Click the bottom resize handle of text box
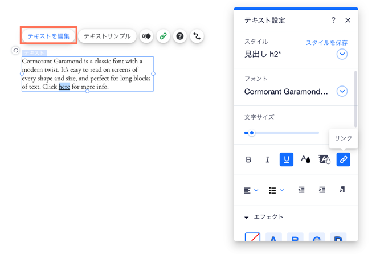This screenshot has height=254, width=376. tap(87, 91)
